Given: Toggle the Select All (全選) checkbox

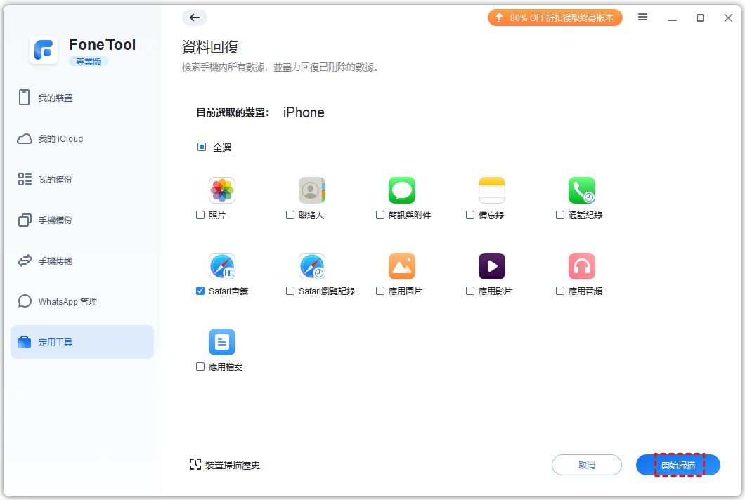Looking at the screenshot, I should point(202,147).
